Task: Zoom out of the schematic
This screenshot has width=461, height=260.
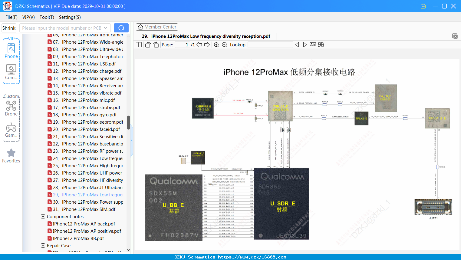Action: pos(224,45)
